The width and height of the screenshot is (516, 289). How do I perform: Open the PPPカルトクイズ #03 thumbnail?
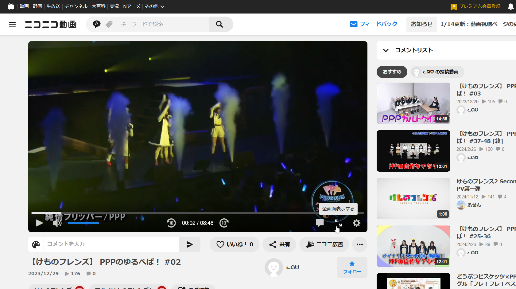pos(413,103)
